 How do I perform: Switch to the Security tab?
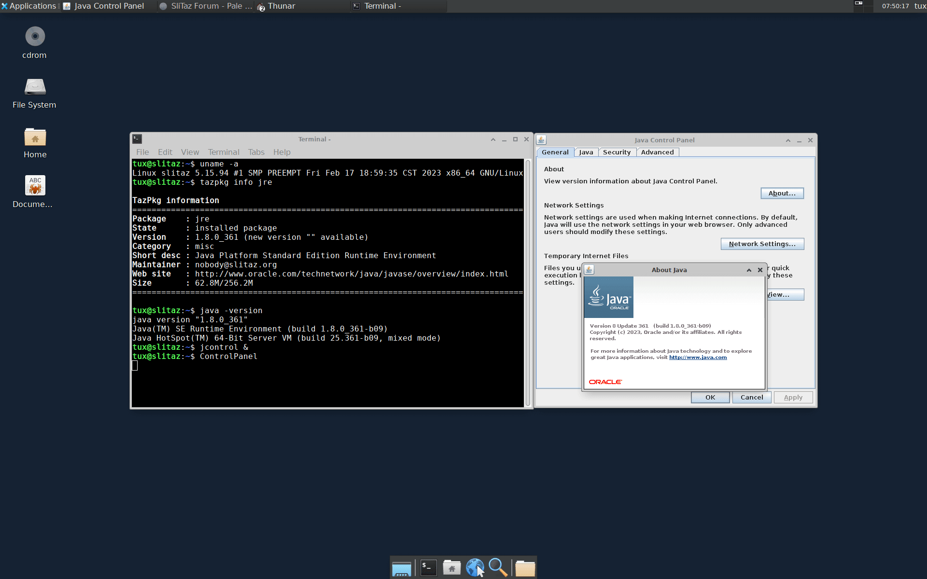click(617, 152)
